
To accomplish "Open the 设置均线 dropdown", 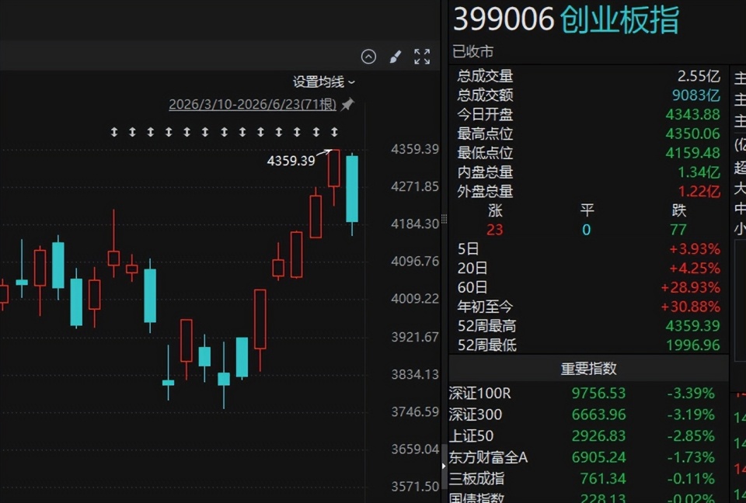I will tap(323, 82).
